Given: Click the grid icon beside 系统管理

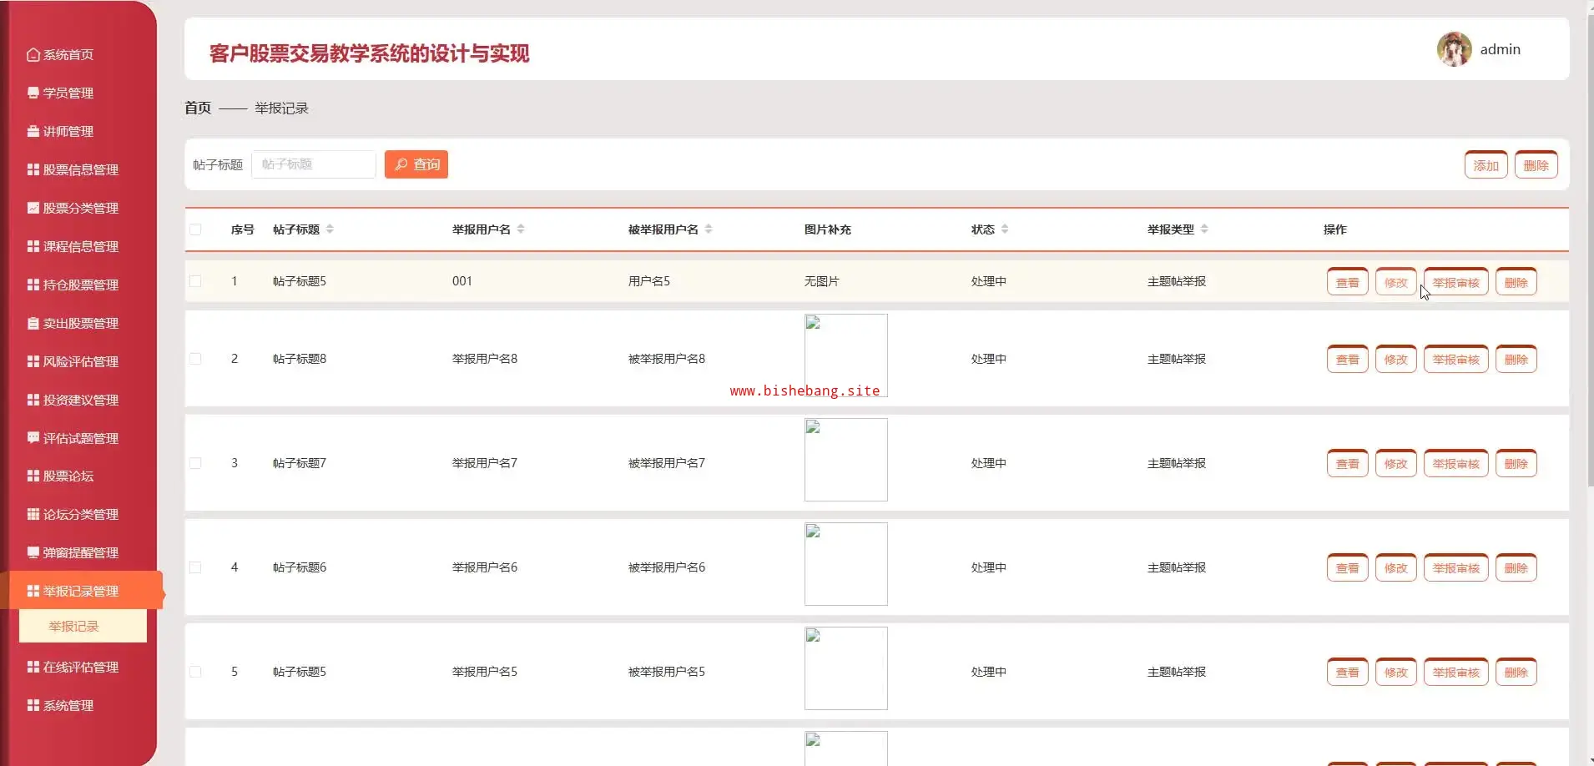Looking at the screenshot, I should [33, 705].
